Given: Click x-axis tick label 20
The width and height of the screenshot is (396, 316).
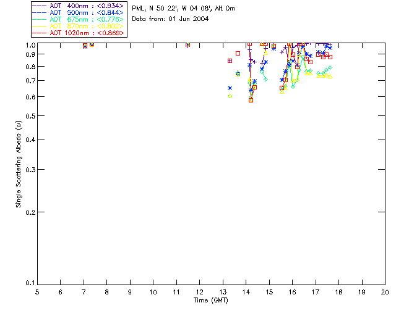Looking at the screenshot, I should coord(385,292).
